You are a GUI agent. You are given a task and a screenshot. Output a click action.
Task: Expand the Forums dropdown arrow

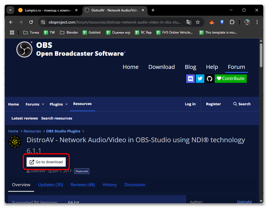click(x=43, y=104)
